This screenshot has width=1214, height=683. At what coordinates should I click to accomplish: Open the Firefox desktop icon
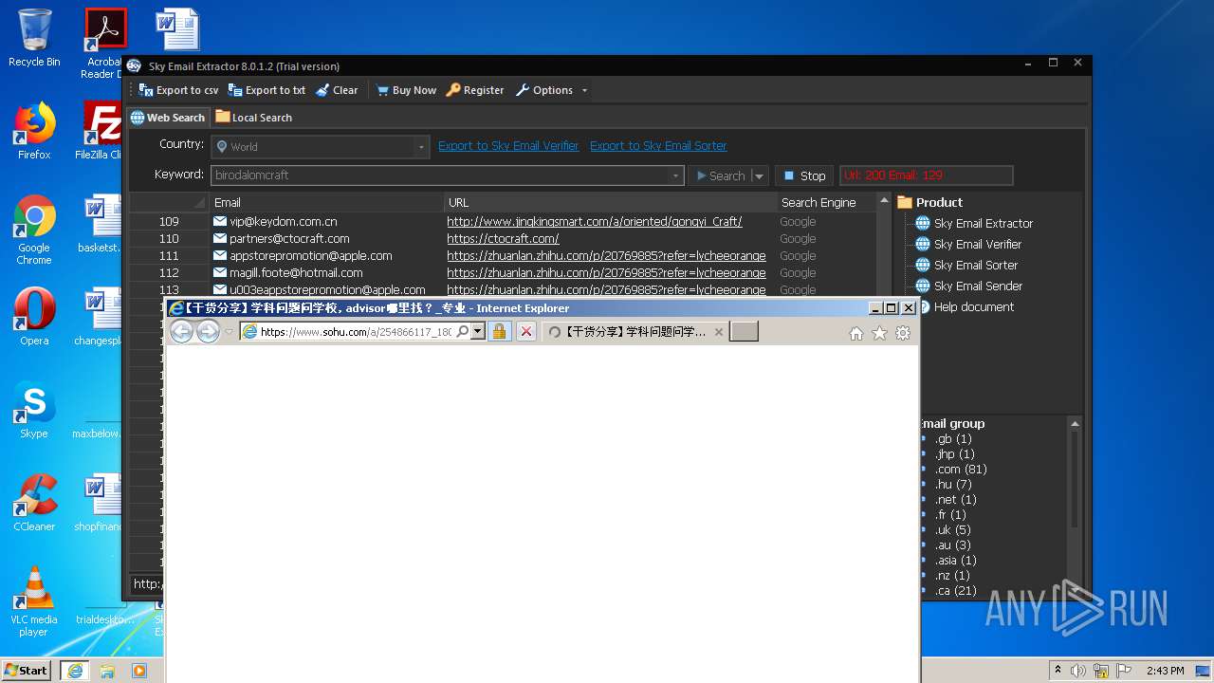click(x=34, y=130)
